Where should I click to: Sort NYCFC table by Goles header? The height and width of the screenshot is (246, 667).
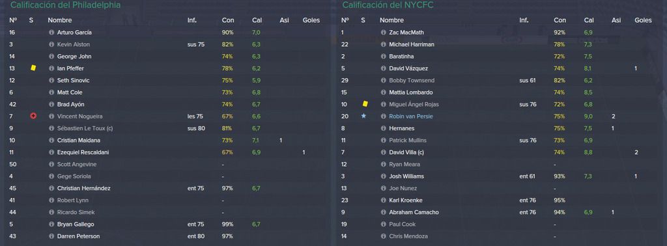(x=643, y=20)
